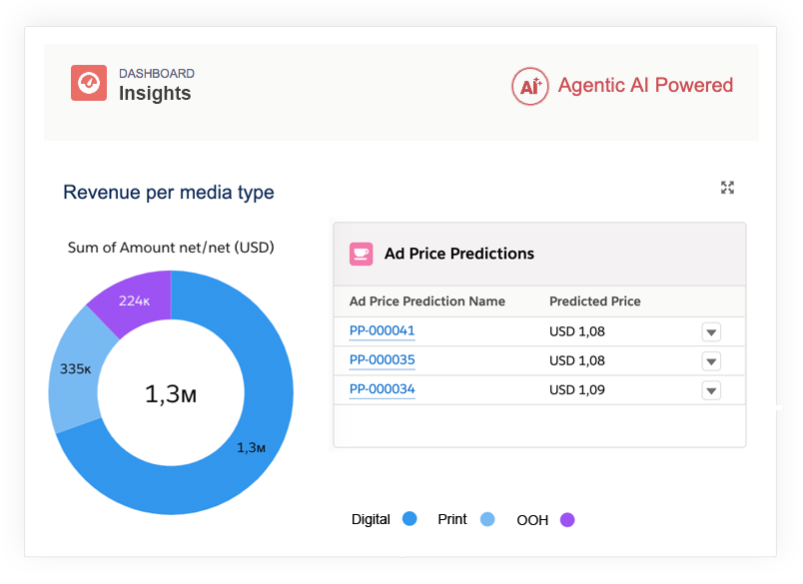Click the Print legend label
The height and width of the screenshot is (584, 803).
tap(451, 519)
